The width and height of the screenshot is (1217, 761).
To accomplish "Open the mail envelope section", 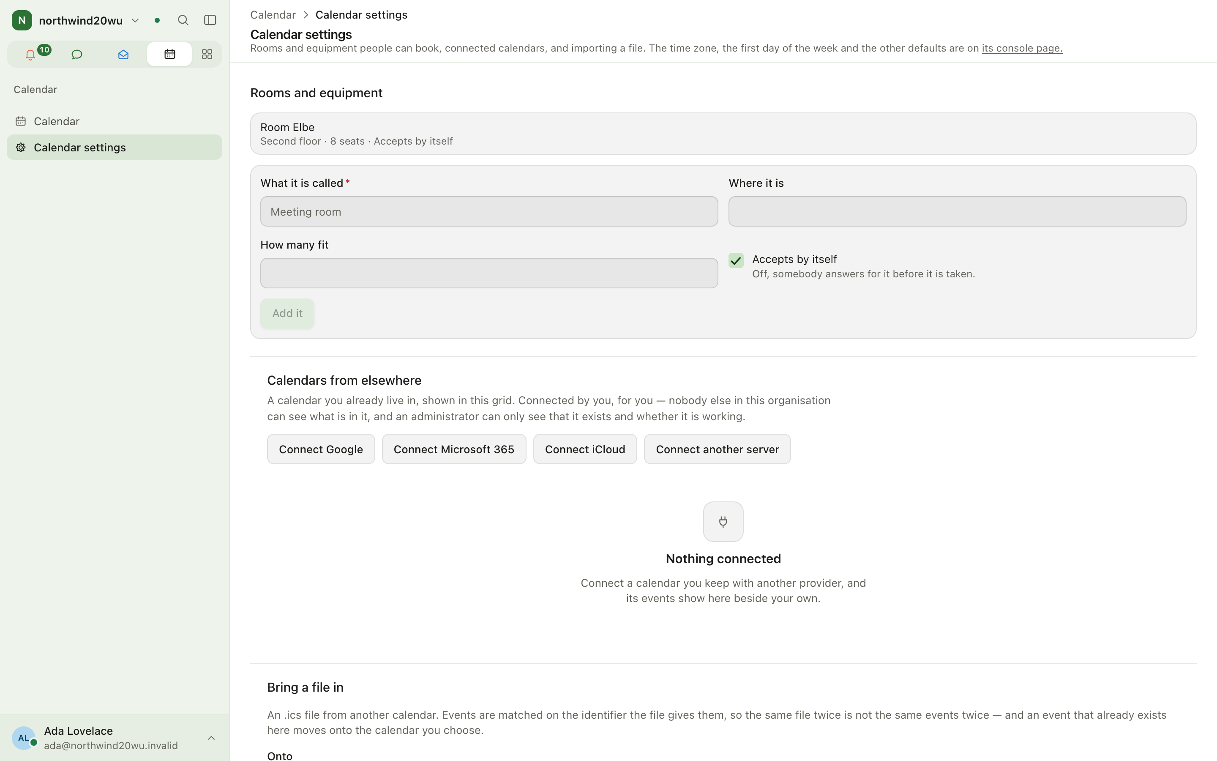I will tap(123, 55).
